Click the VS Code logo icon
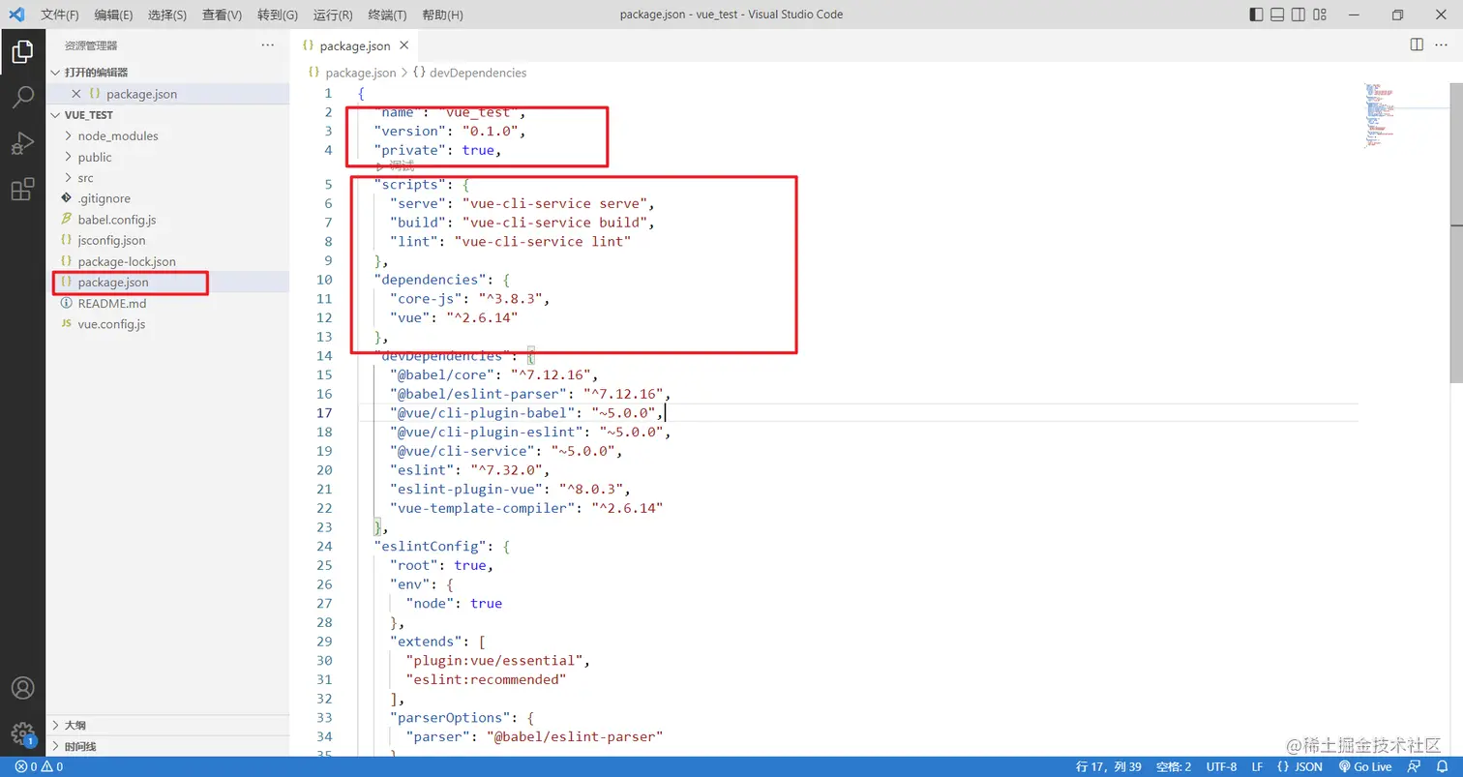This screenshot has width=1463, height=777. click(16, 15)
